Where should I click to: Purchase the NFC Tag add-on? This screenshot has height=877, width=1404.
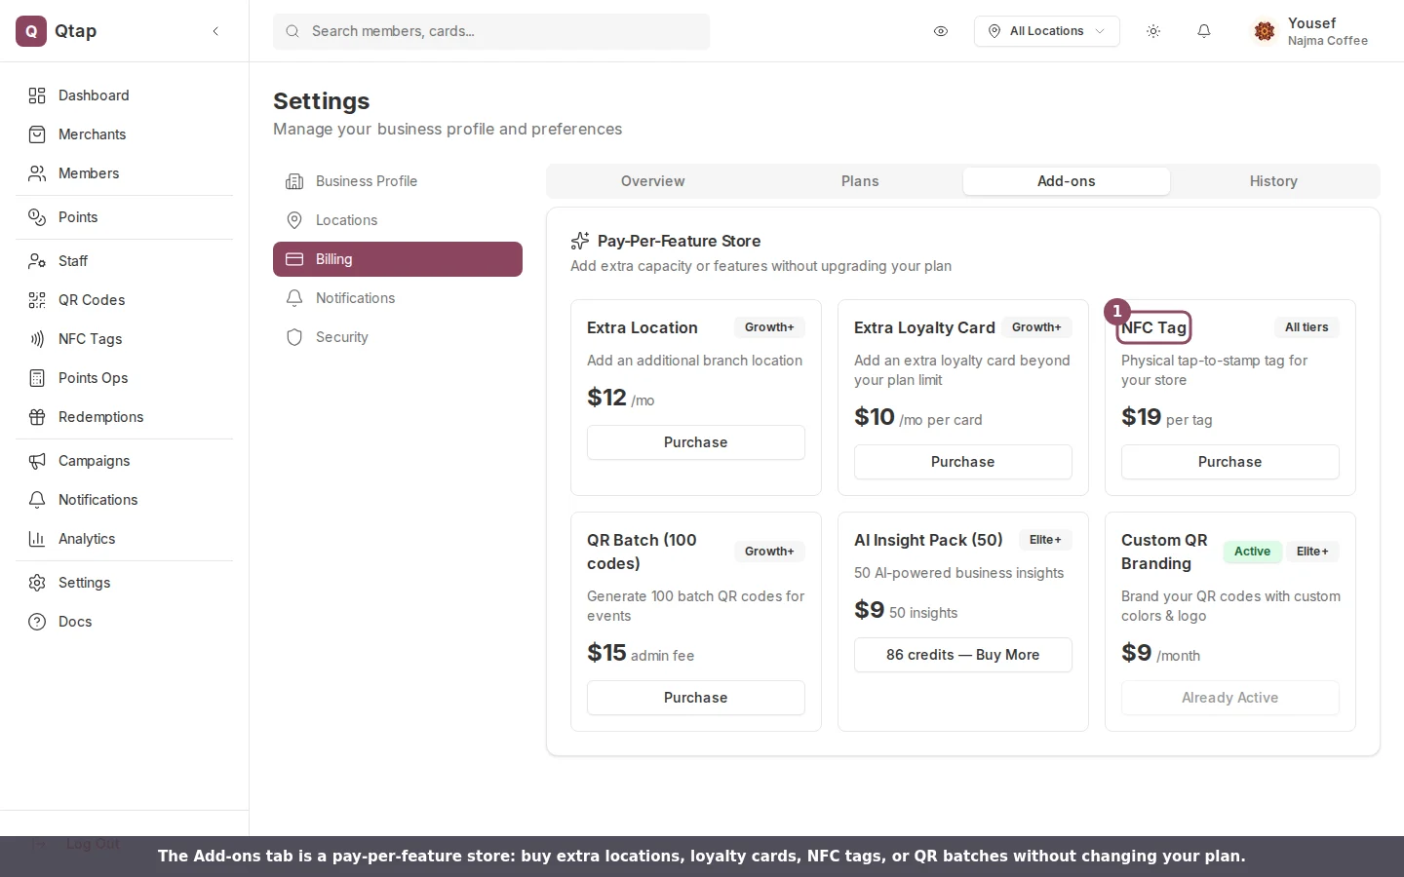(x=1230, y=462)
